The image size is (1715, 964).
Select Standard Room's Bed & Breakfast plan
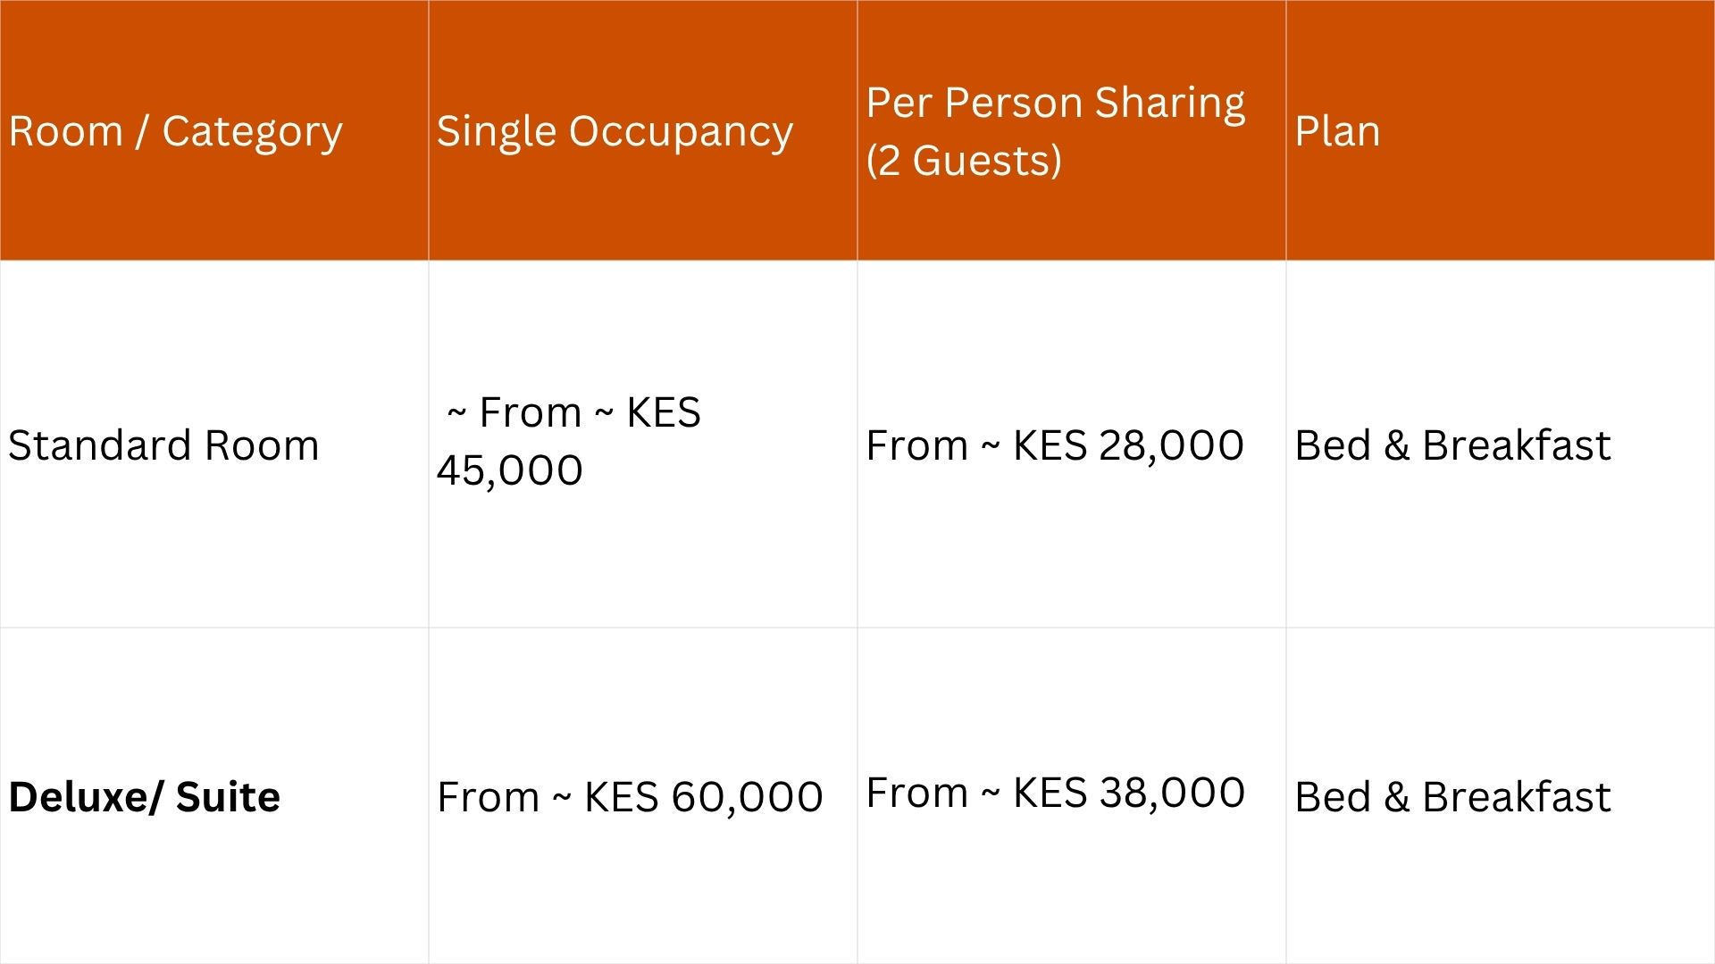pos(1452,445)
